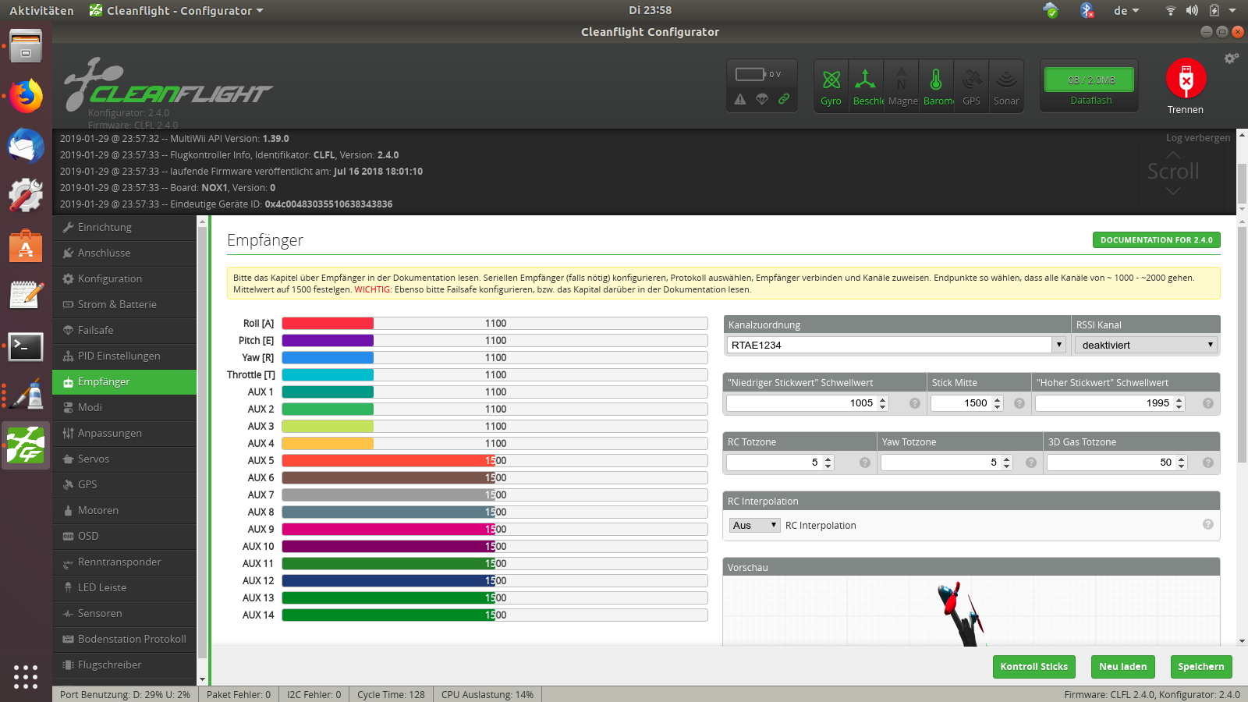Click the Gyro sensor status icon
The height and width of the screenshot is (702, 1248).
[831, 85]
